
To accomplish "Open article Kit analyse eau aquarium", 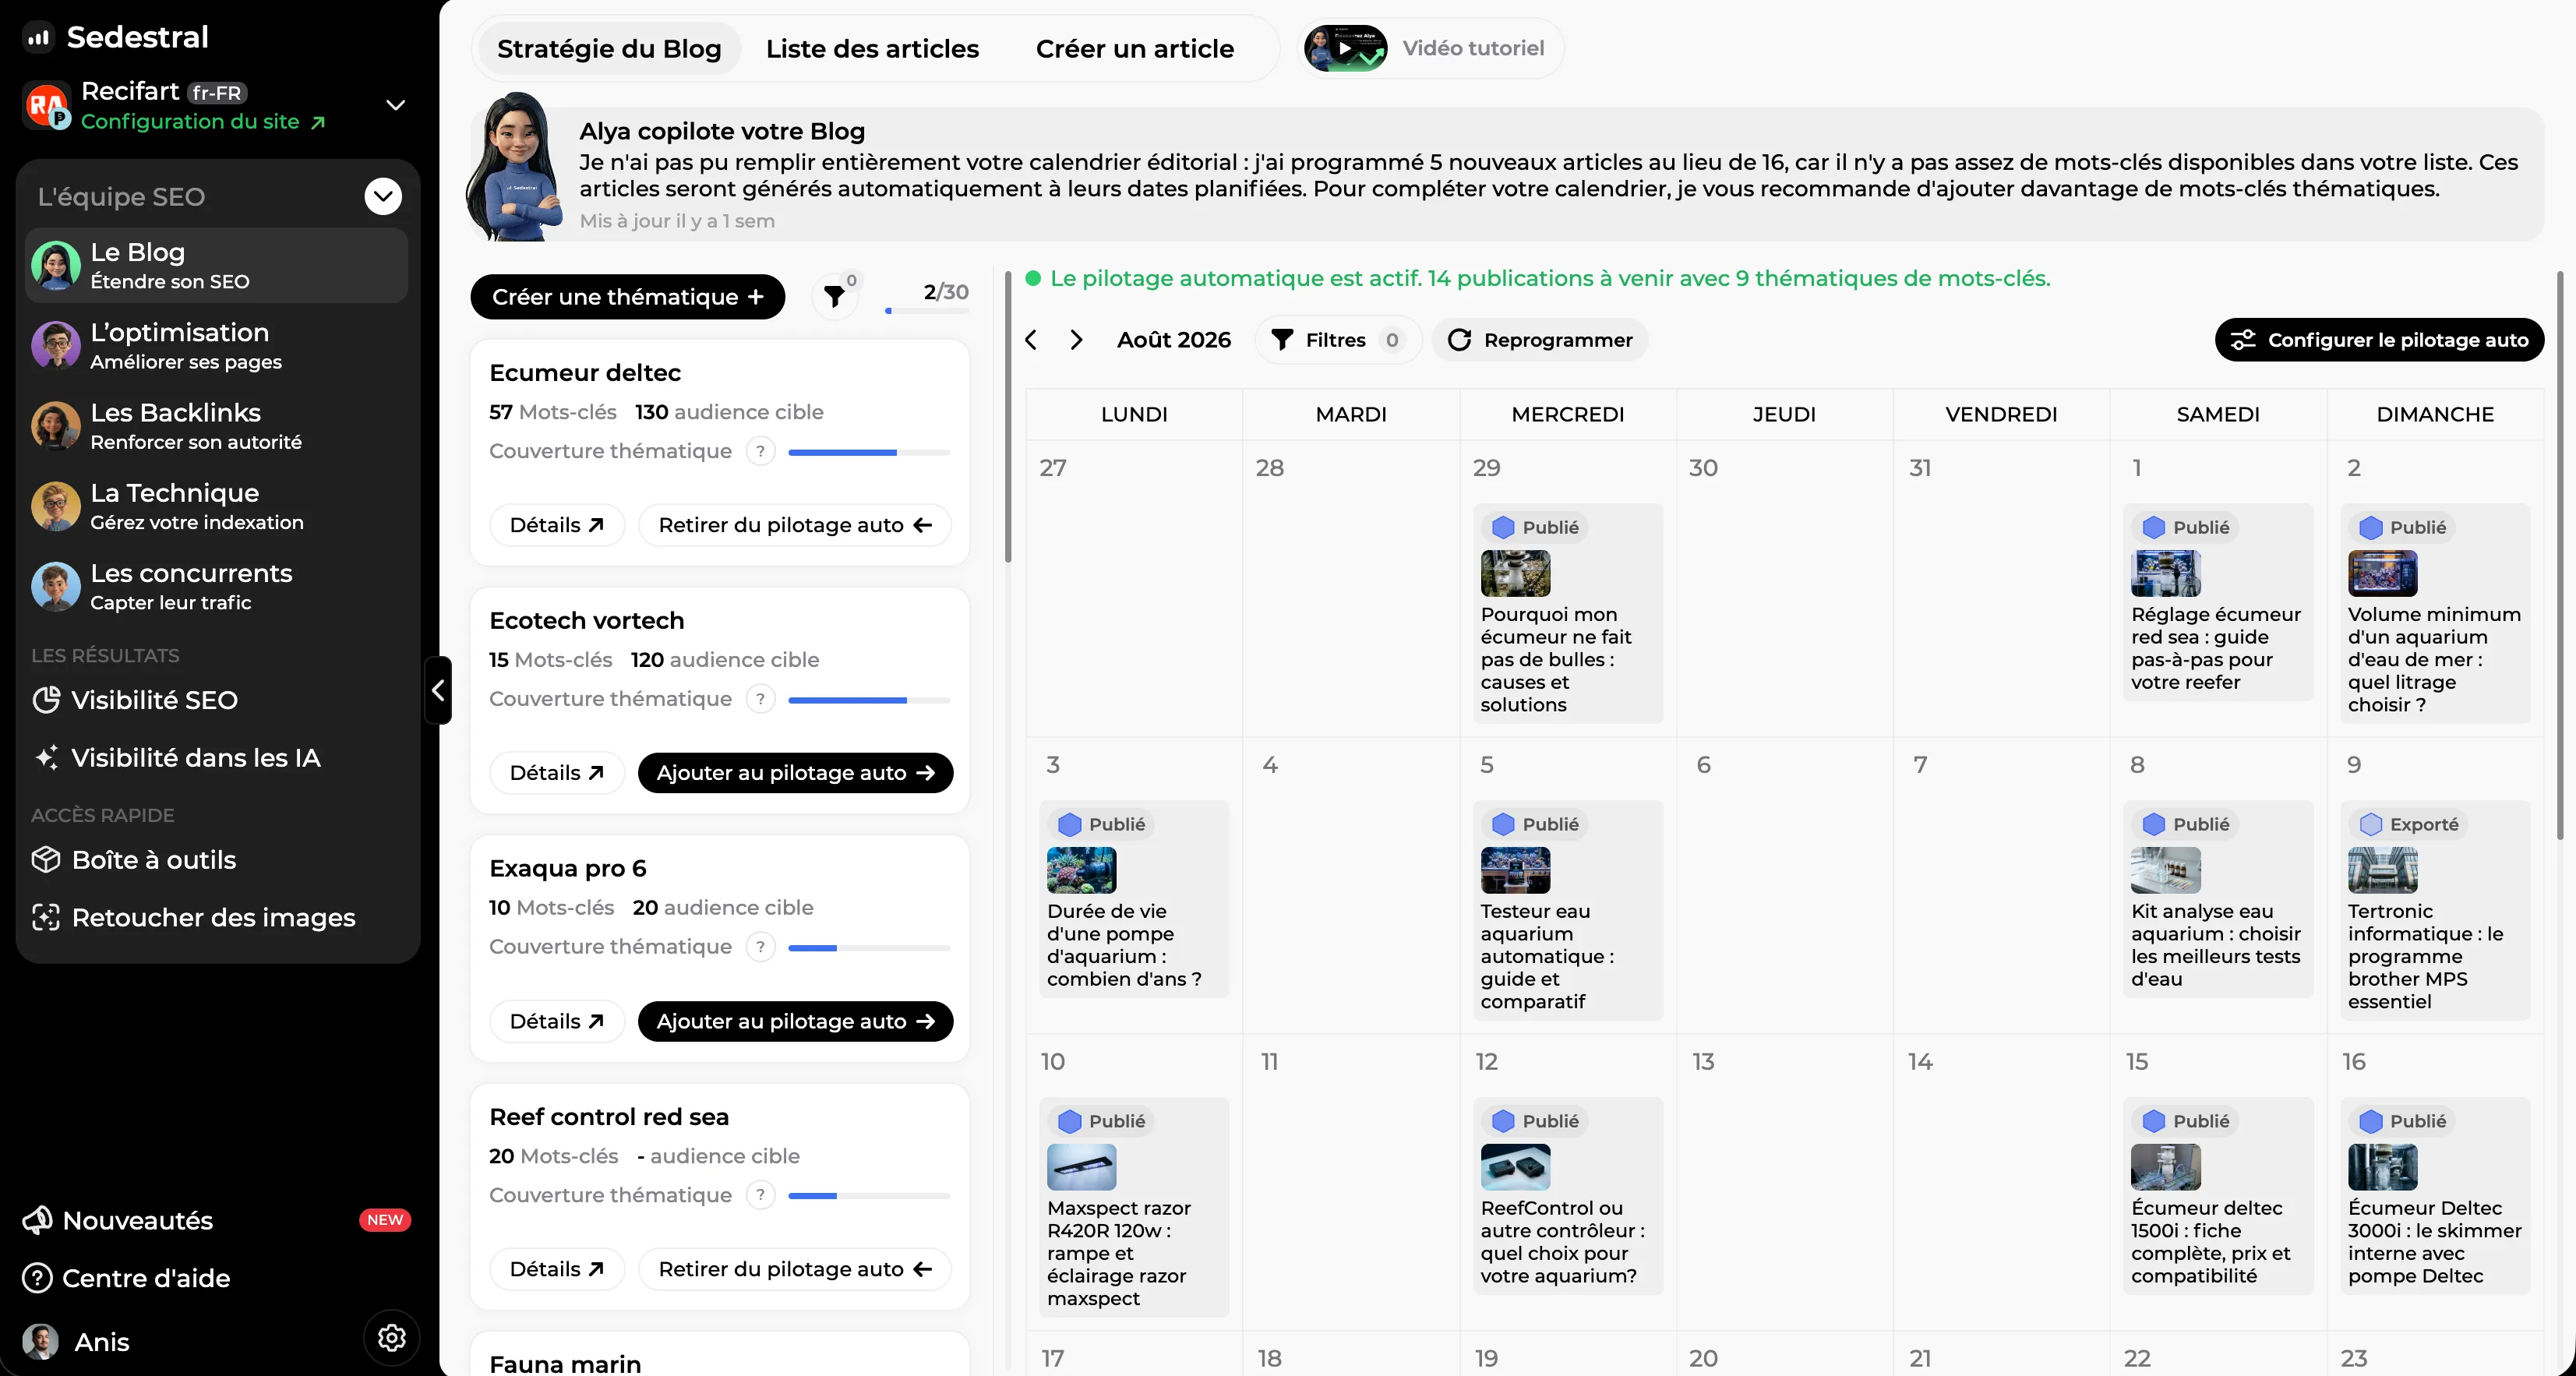I will coord(2217,899).
